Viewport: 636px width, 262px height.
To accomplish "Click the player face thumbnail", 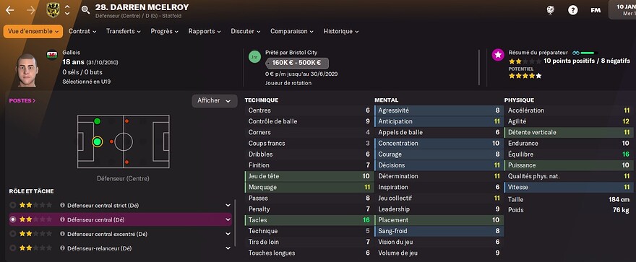I will click(27, 70).
